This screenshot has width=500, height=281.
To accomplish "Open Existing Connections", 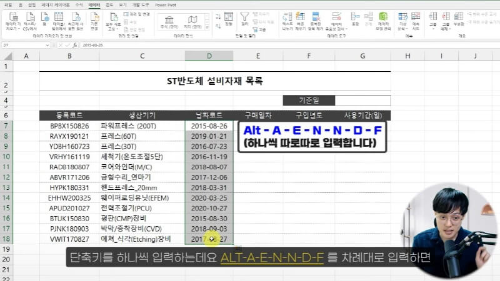I will coord(94,21).
